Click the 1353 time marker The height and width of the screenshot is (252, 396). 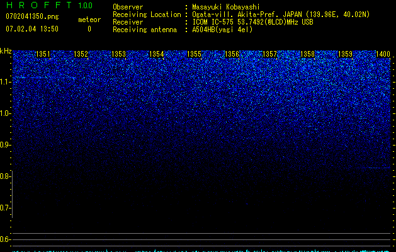119,54
